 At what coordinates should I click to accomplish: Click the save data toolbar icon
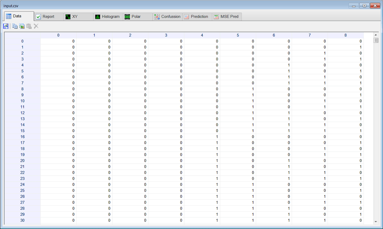click(x=6, y=26)
